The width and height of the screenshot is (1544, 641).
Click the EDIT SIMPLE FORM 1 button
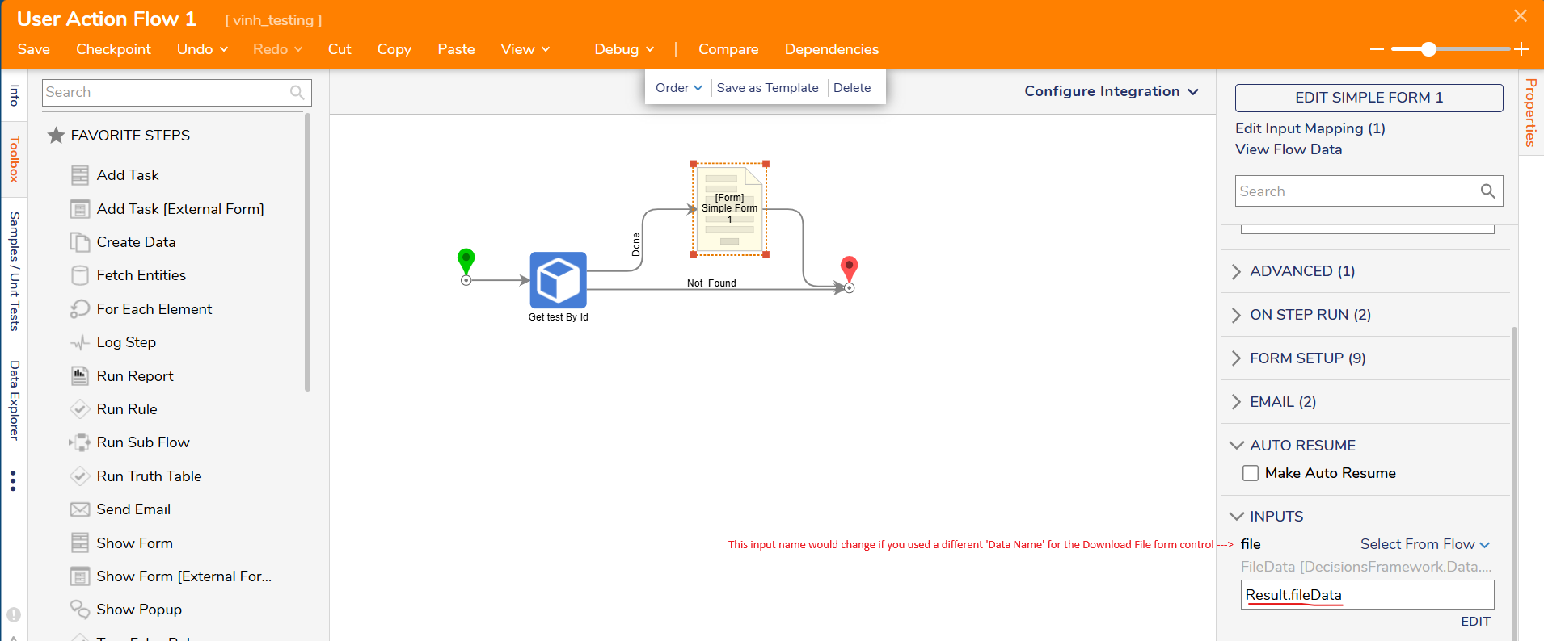(1369, 98)
